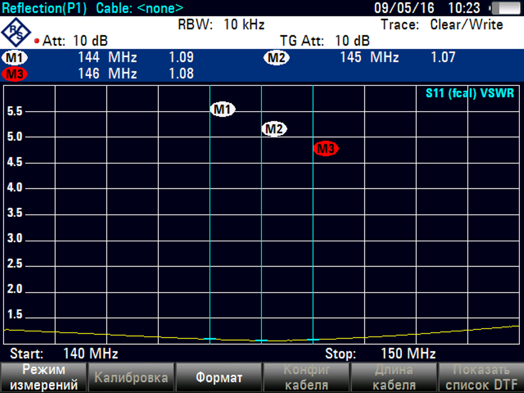The height and width of the screenshot is (393, 524).
Task: Click the Rohde & Schwarz logo icon
Action: [16, 32]
